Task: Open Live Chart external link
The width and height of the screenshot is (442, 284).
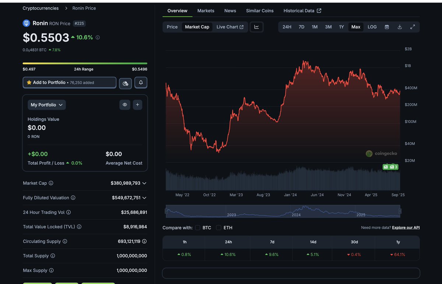Action: pyautogui.click(x=230, y=27)
